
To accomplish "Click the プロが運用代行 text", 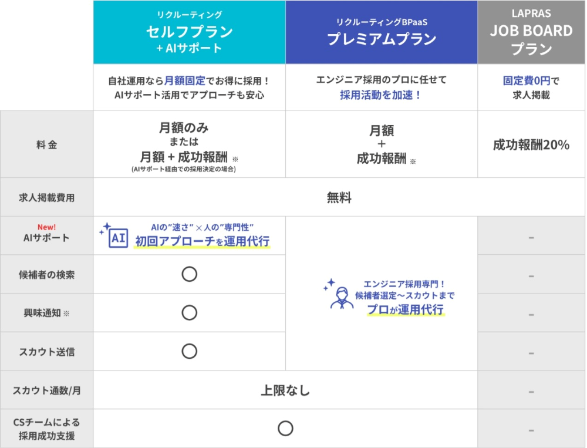I will (x=405, y=309).
